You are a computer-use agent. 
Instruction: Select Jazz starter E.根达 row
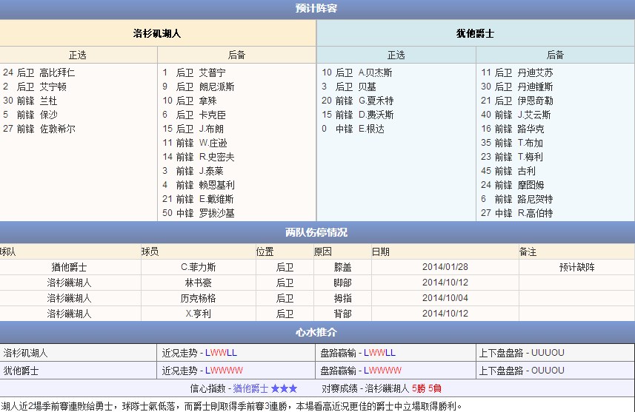coord(353,129)
